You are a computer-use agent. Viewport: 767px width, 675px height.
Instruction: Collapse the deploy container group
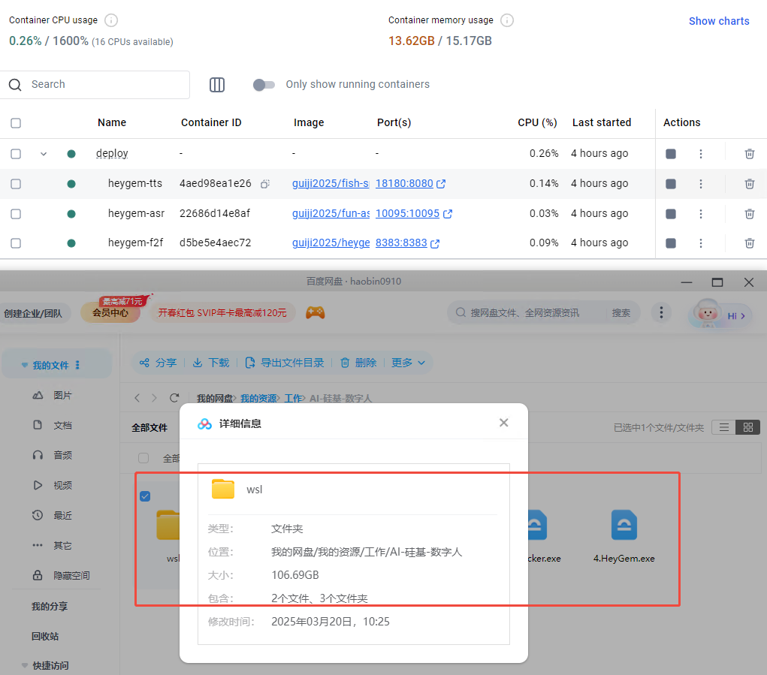44,154
